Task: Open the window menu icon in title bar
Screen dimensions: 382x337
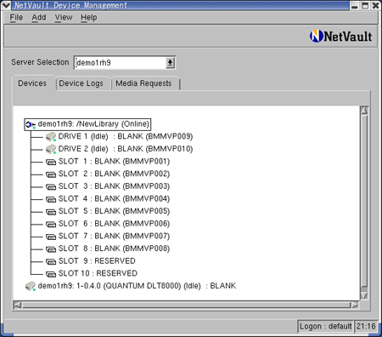Action: click(x=6, y=5)
